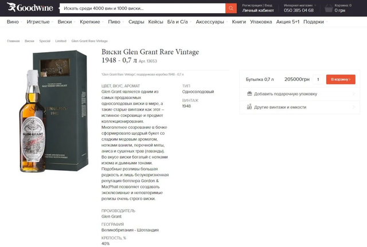Open the shopping cart basket icon

coord(329,9)
